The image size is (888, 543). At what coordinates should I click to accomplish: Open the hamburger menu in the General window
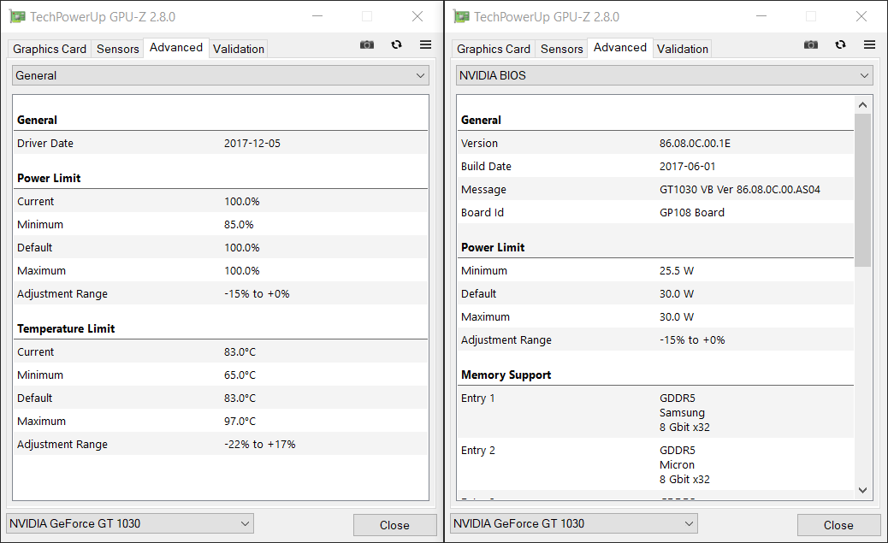point(425,45)
